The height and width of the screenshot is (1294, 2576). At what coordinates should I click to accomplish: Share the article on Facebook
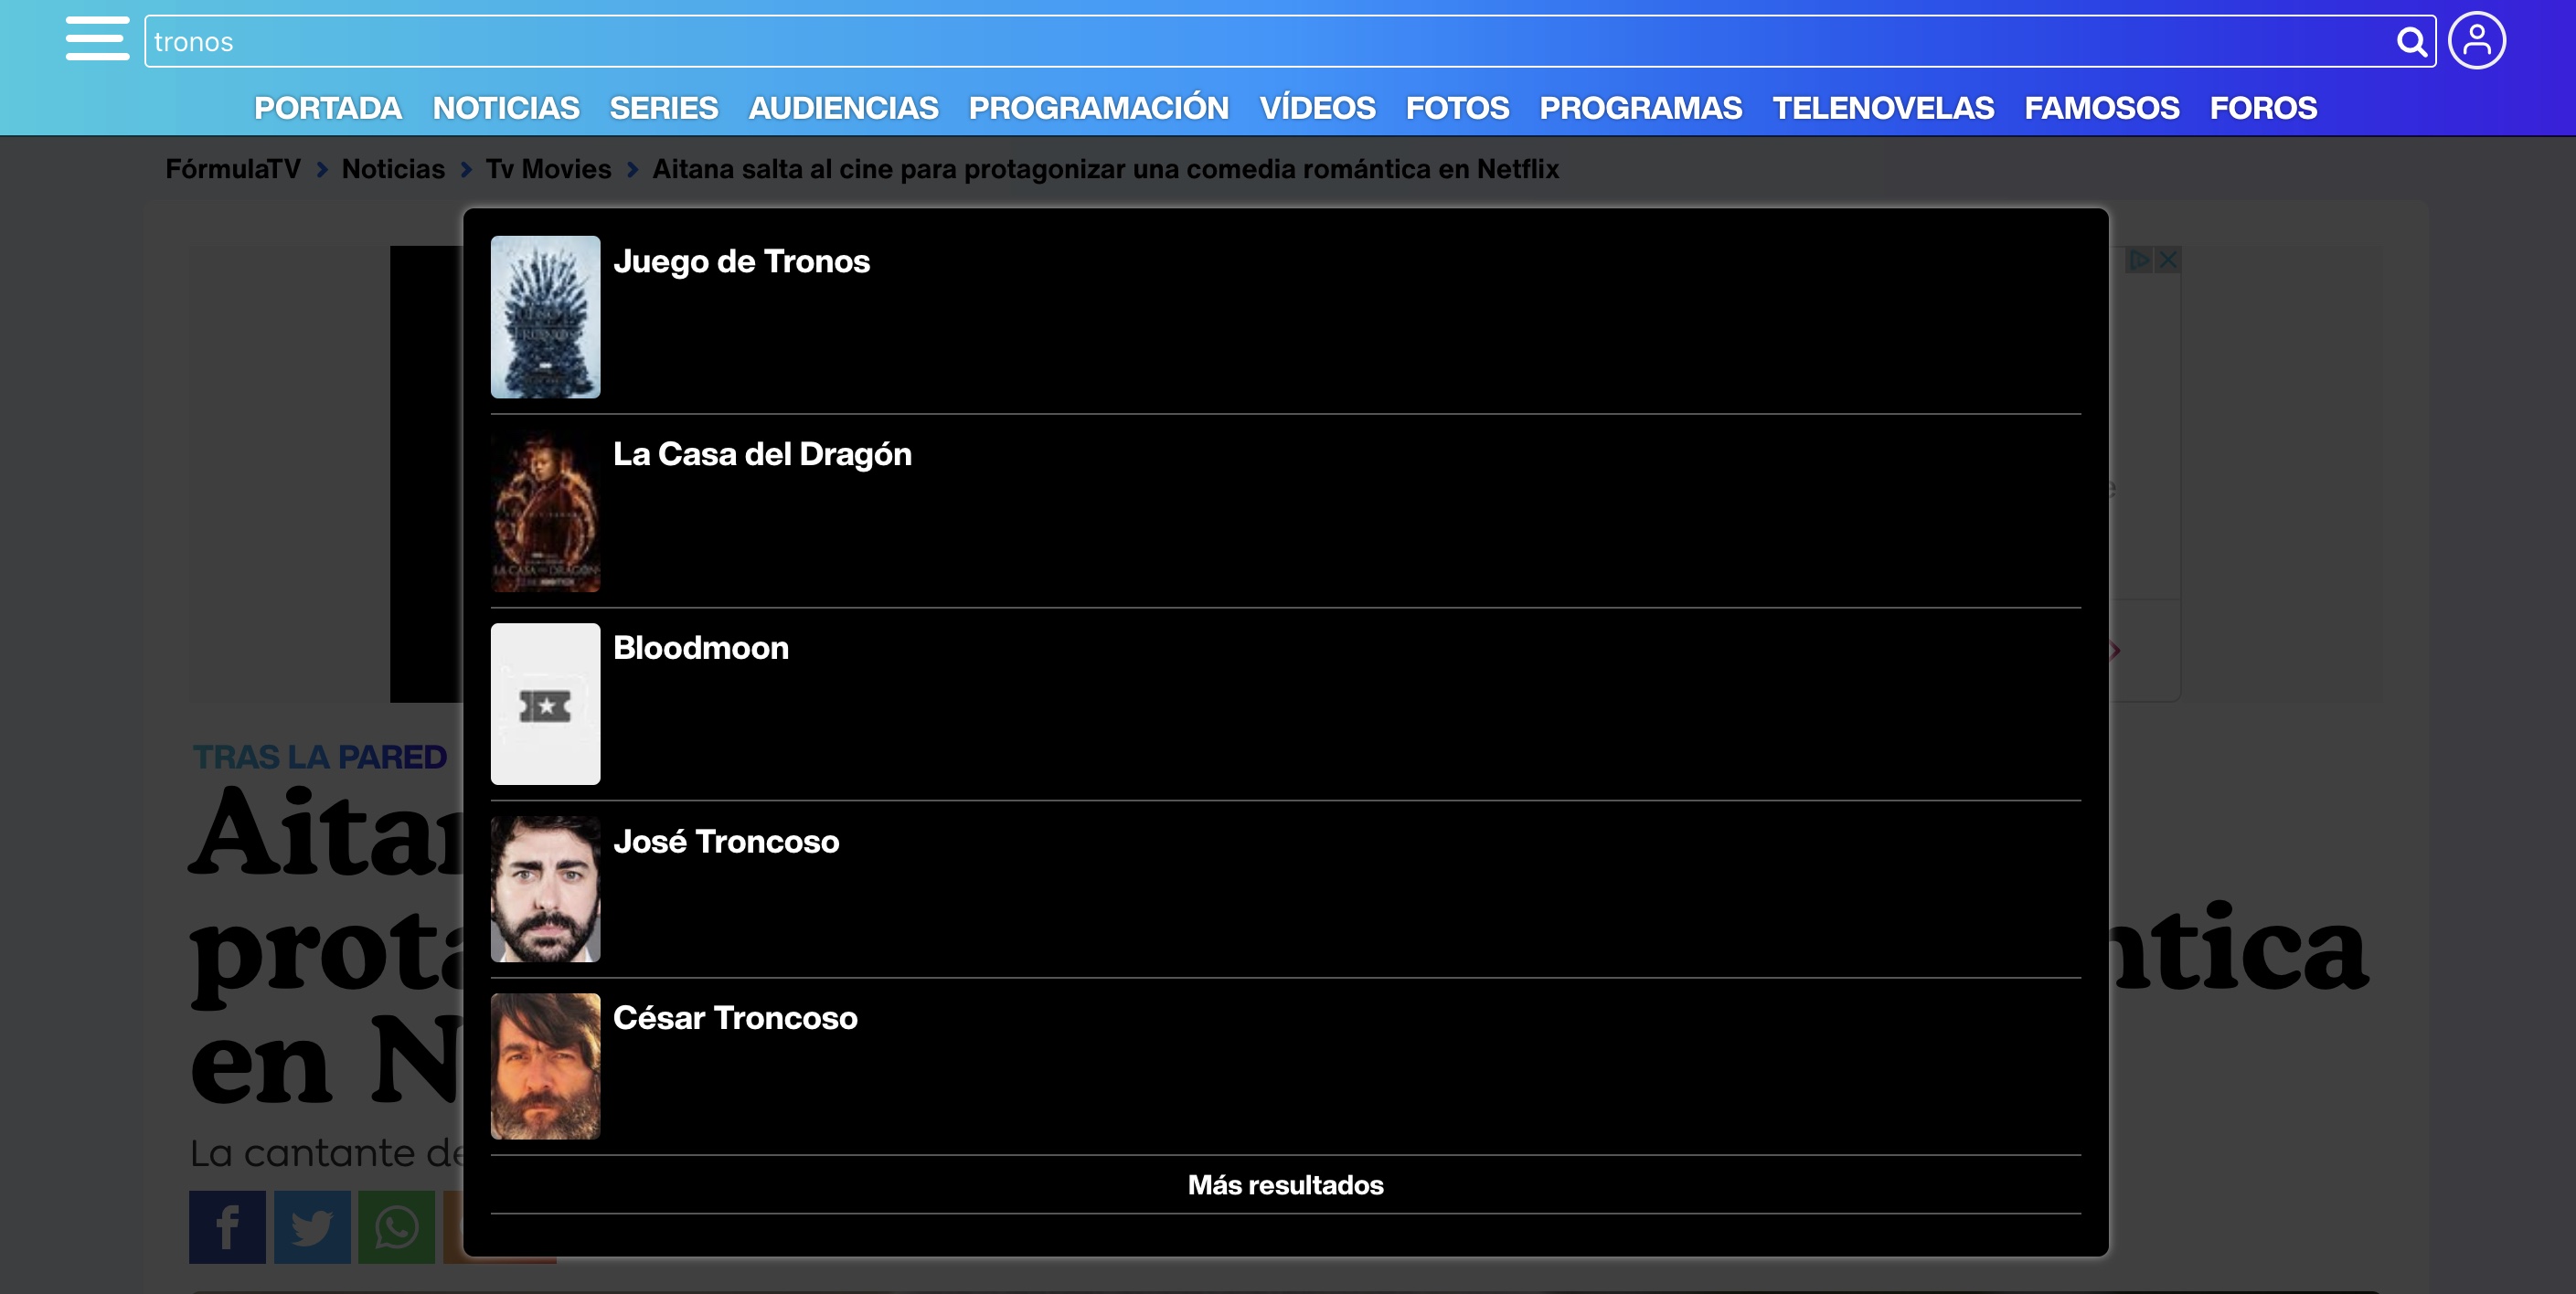click(x=227, y=1227)
